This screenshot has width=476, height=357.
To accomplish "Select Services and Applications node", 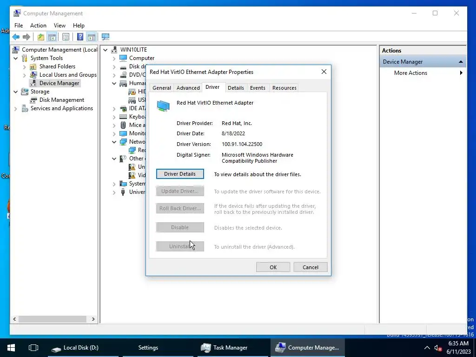I will click(62, 108).
